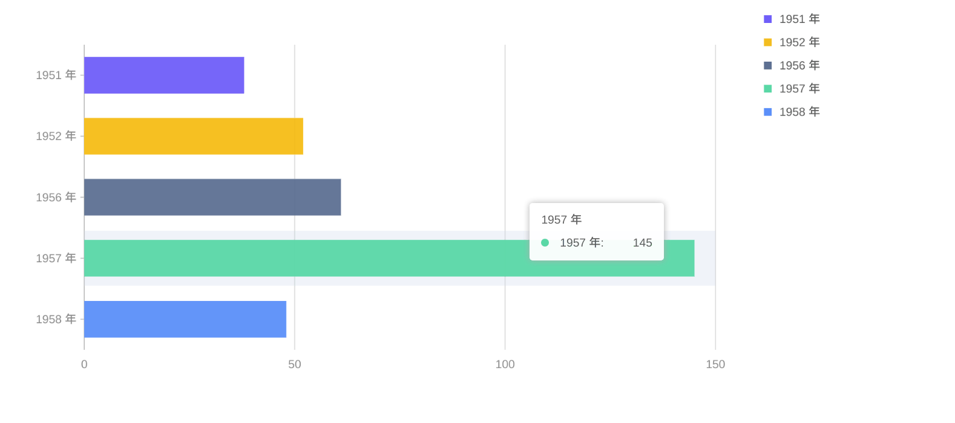Screen dimensions: 955x423
Task: Disable the 1957 年 series via legend text
Action: point(799,89)
